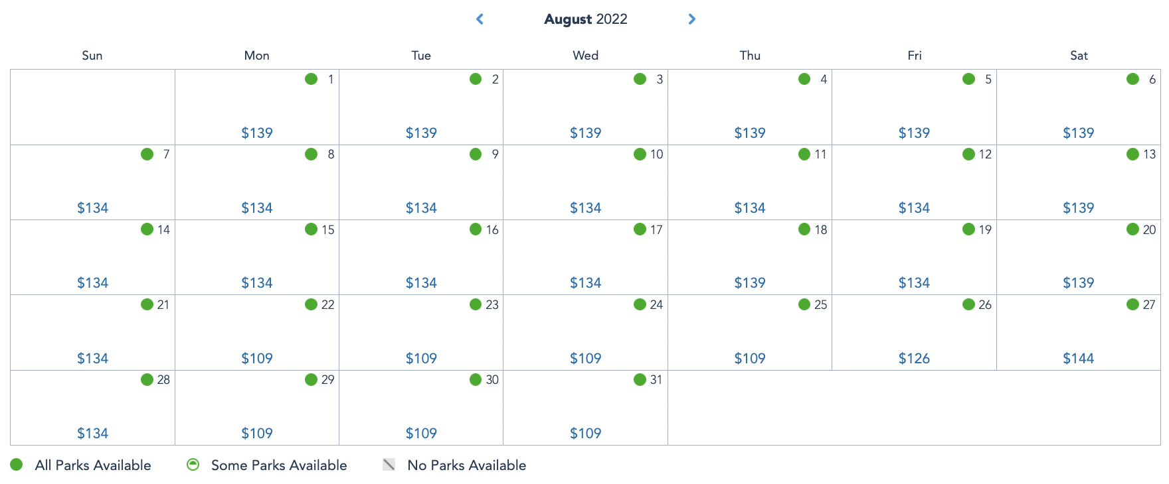
Task: Select the $139 price on August 6
Action: [1078, 133]
